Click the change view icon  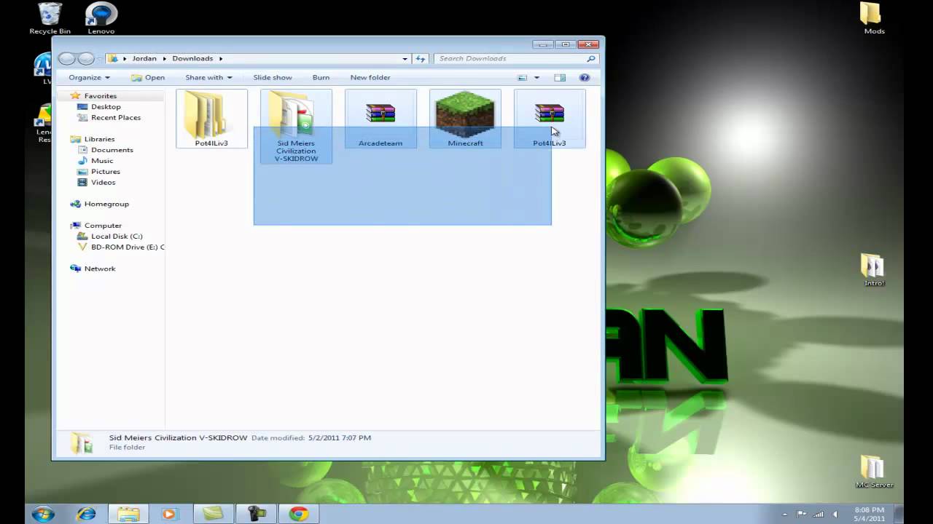click(x=522, y=77)
